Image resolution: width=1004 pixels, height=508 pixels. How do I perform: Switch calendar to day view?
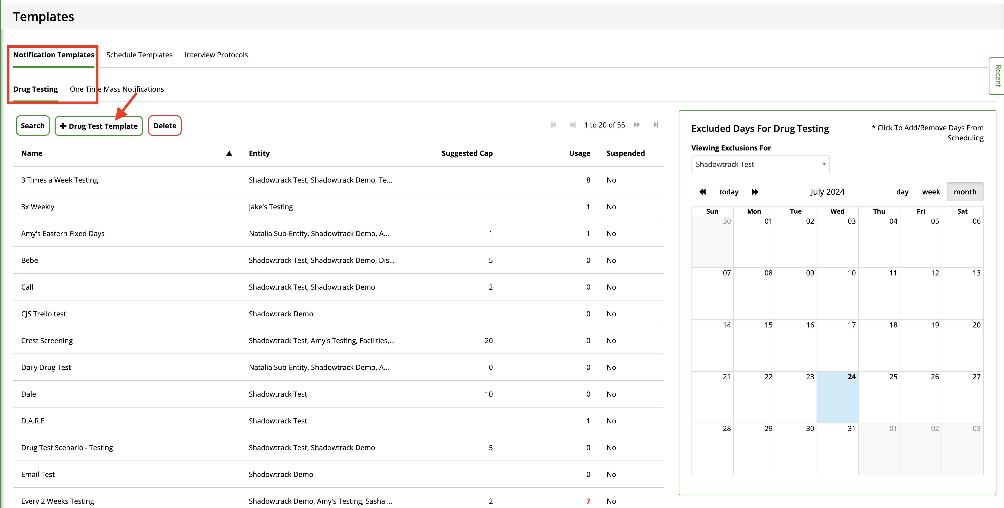coord(902,192)
